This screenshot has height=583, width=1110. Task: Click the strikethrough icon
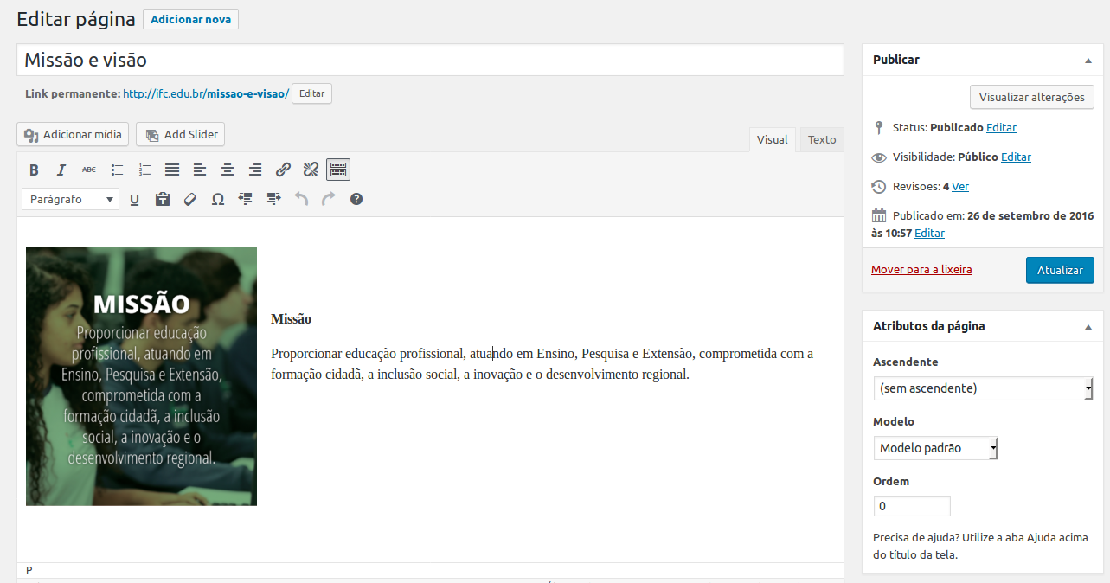[89, 170]
